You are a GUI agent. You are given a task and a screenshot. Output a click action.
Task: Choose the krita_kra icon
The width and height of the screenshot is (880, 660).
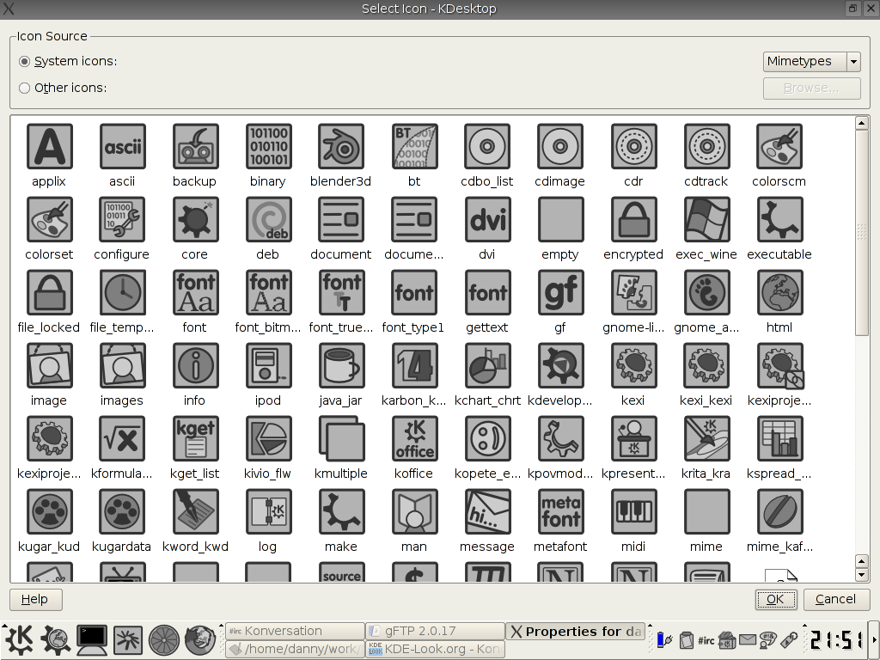(706, 438)
